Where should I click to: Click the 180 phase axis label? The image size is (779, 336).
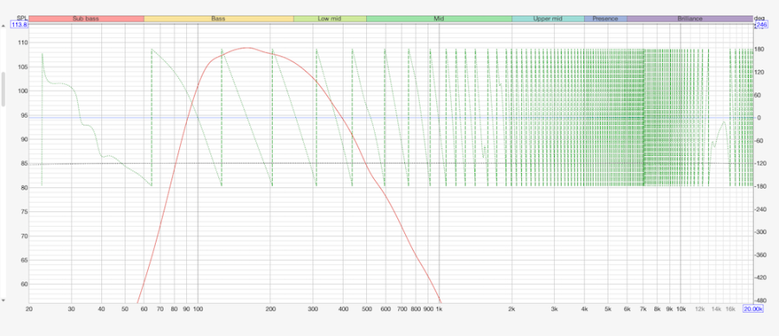pos(758,49)
